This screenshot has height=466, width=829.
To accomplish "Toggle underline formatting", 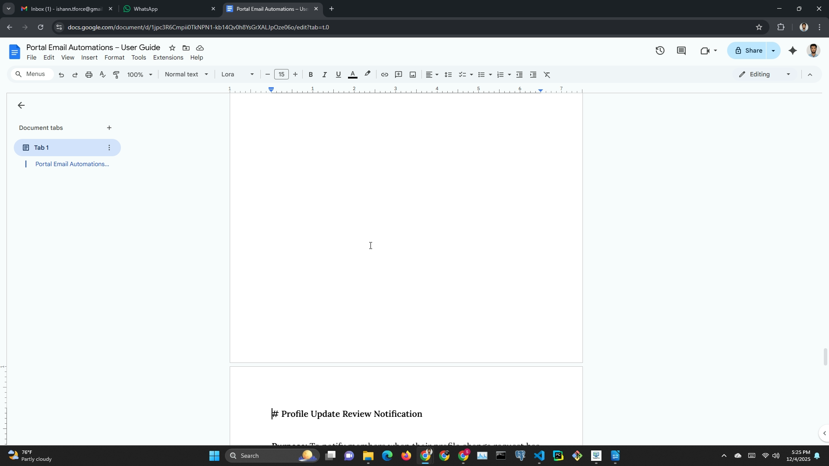I will click(x=339, y=75).
